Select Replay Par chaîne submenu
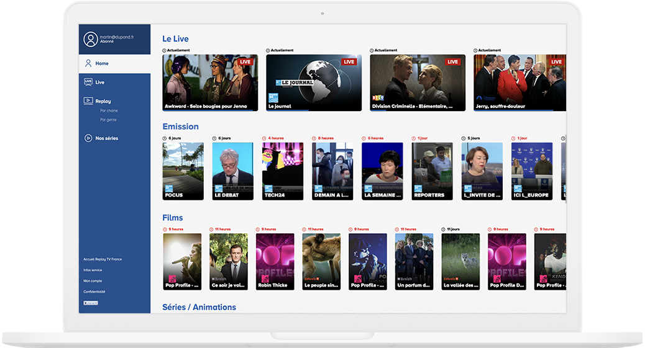645x348 pixels. [x=109, y=111]
